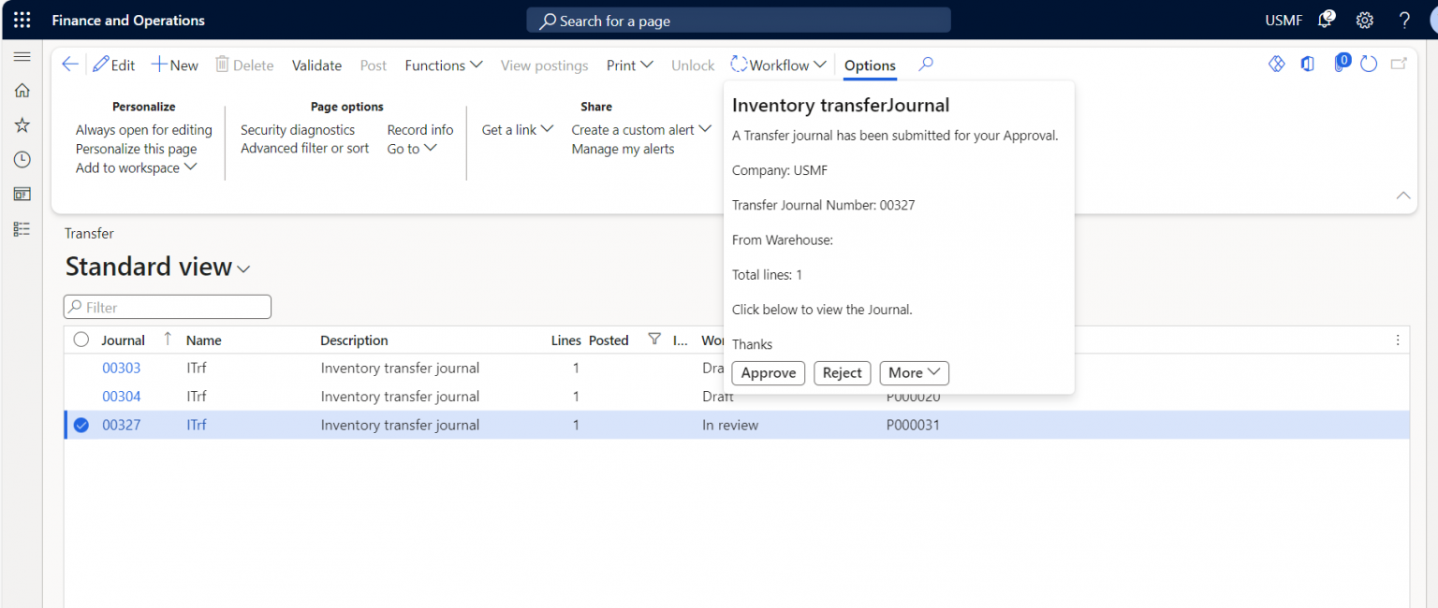
Task: Refresh the page with the refresh icon
Action: (1368, 64)
